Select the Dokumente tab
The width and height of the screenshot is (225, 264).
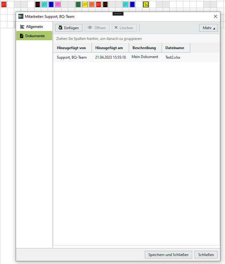[34, 36]
